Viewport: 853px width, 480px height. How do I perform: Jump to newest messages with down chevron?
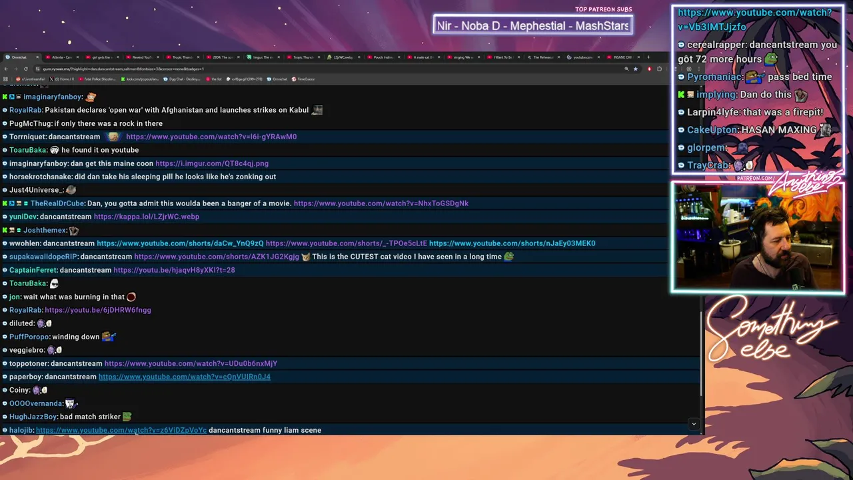point(694,424)
